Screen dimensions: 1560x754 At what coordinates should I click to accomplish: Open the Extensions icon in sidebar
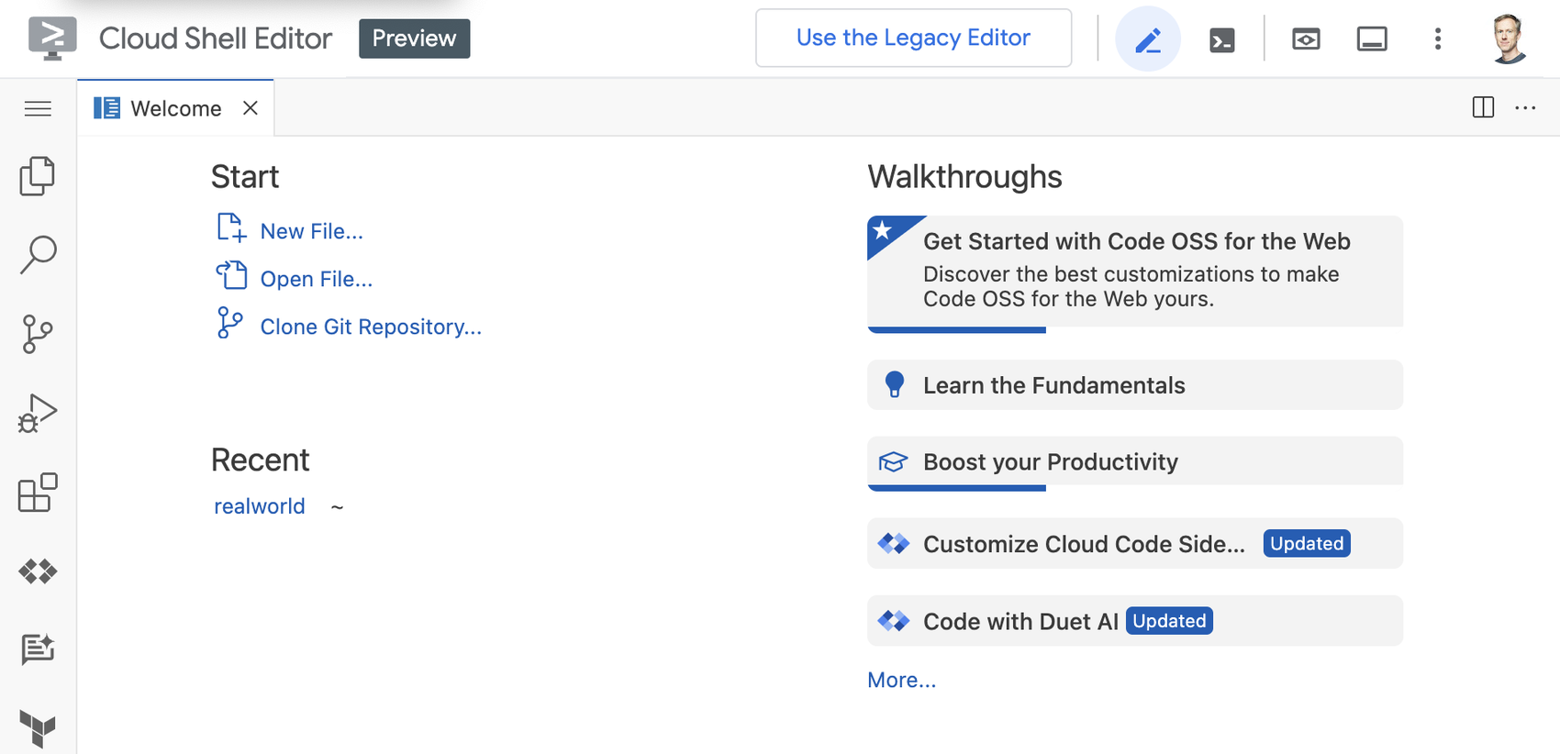pos(38,493)
